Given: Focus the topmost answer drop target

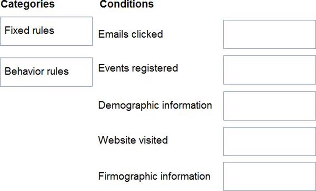Looking at the screenshot, I should point(269,34).
